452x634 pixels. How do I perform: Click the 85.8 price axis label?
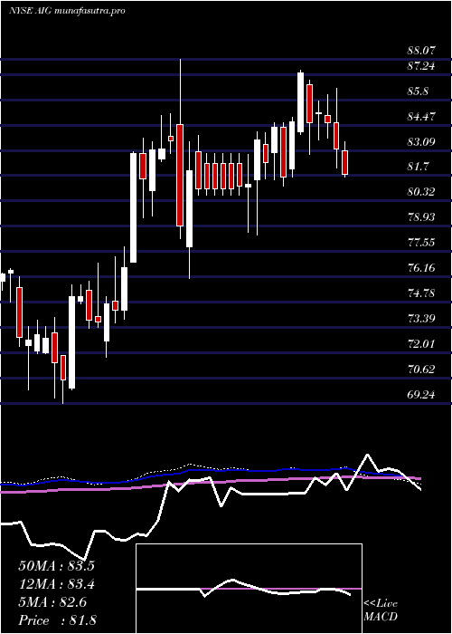[418, 91]
